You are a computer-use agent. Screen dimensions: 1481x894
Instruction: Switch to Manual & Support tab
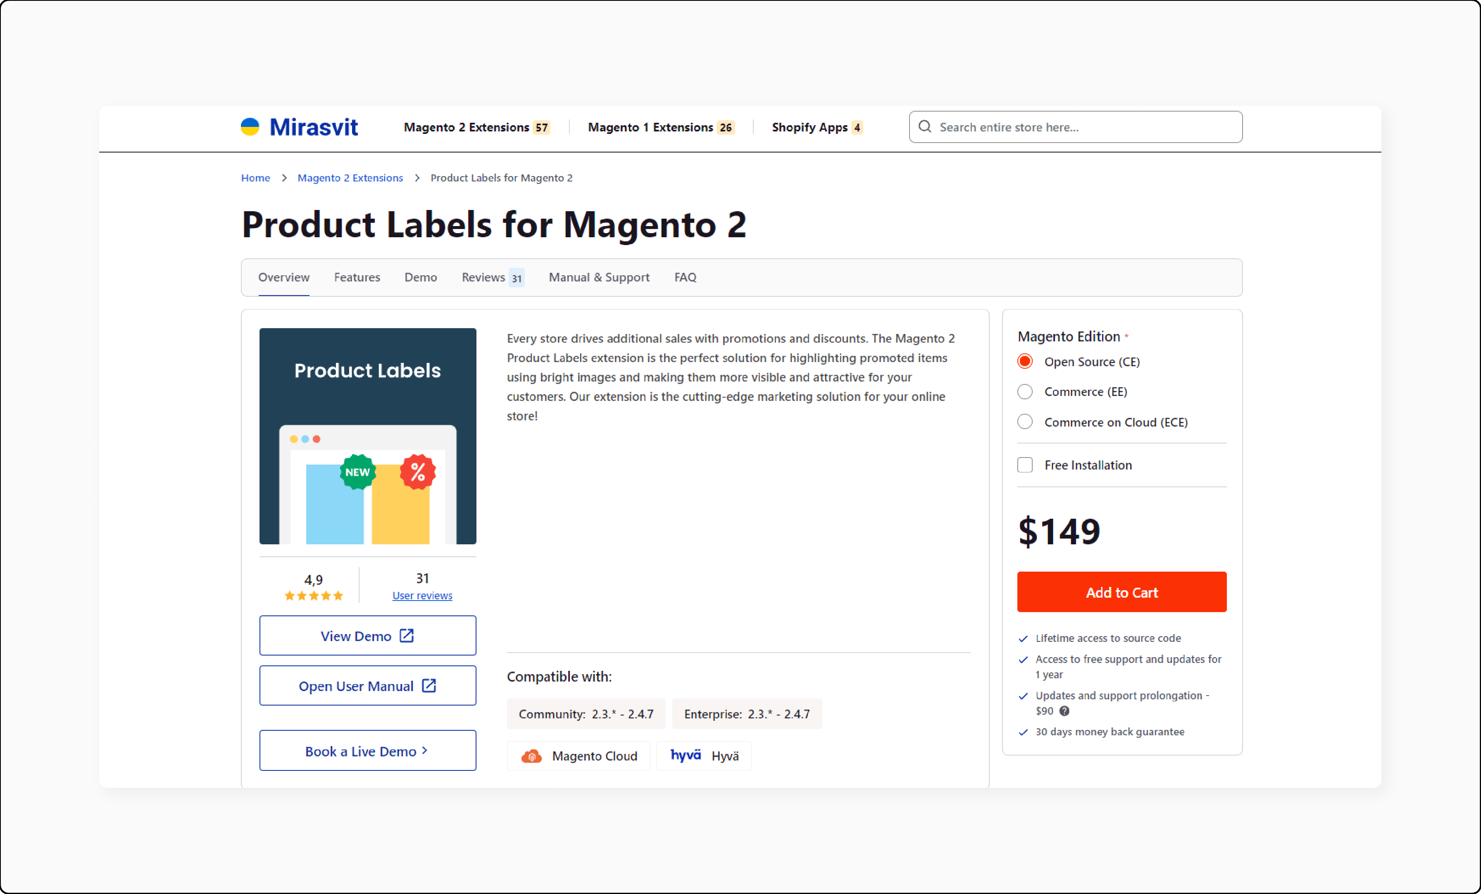pyautogui.click(x=599, y=277)
